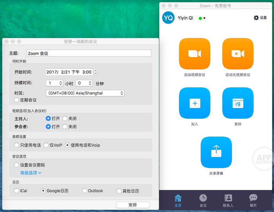274x212 pixels.
Task: Click the start time date field
Action: 69,72
